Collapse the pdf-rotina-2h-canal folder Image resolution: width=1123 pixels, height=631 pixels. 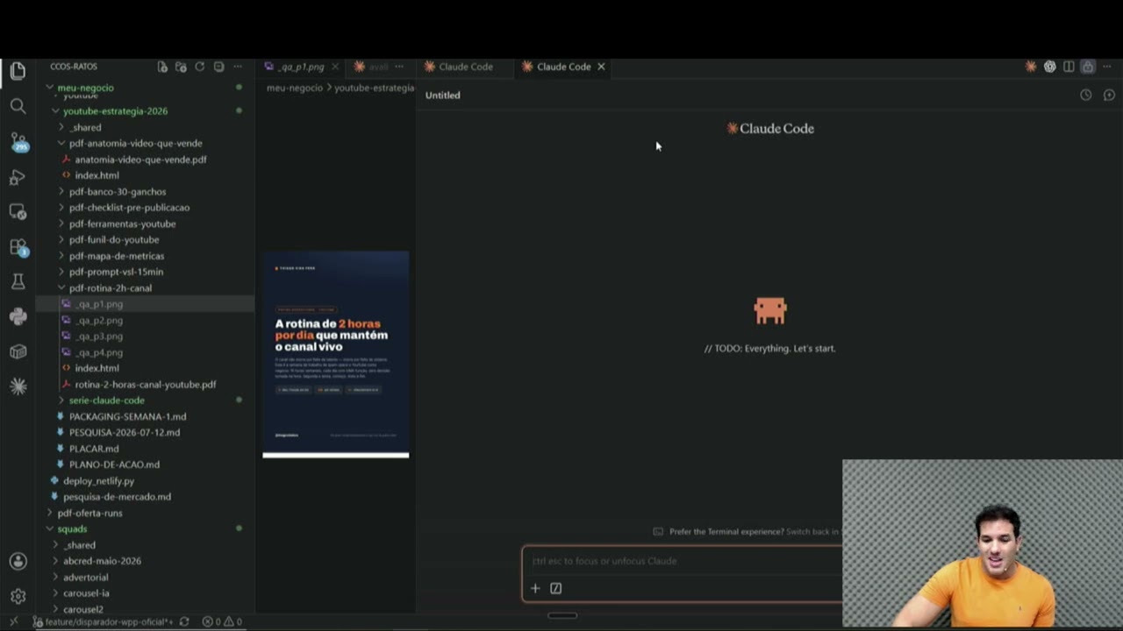pyautogui.click(x=110, y=287)
